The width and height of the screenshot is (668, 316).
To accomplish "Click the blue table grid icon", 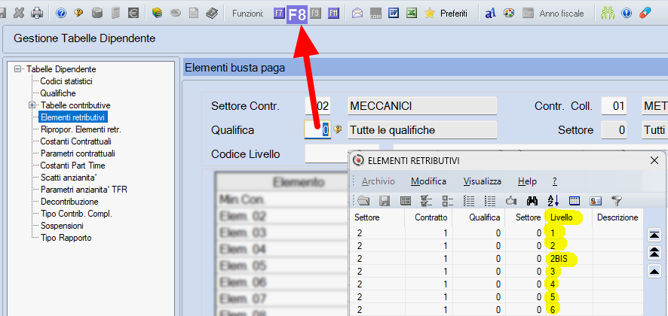I will pyautogui.click(x=575, y=200).
